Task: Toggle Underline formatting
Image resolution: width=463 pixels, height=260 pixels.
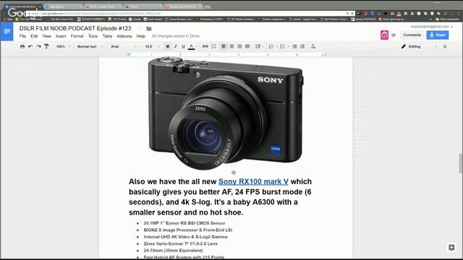Action: [183, 46]
